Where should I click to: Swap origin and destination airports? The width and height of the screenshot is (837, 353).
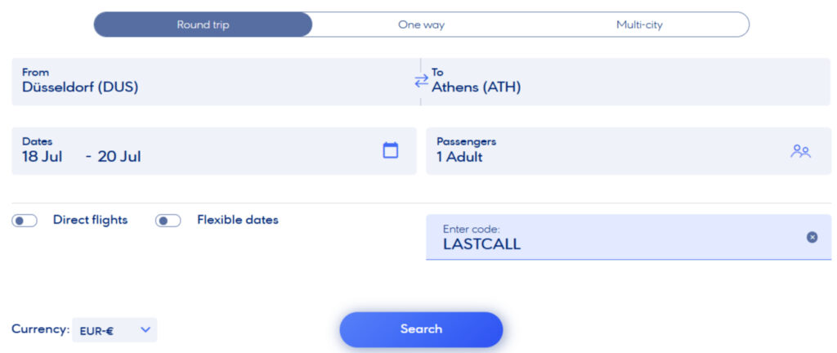[421, 81]
